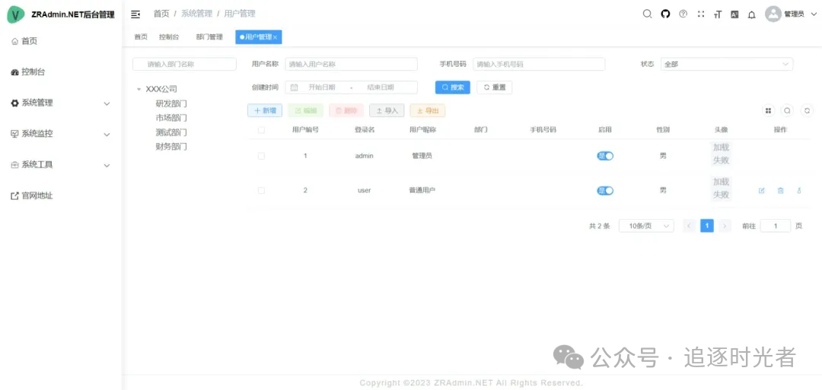The width and height of the screenshot is (822, 390).
Task: Switch to the 部门管理 tab
Action: pyautogui.click(x=209, y=37)
